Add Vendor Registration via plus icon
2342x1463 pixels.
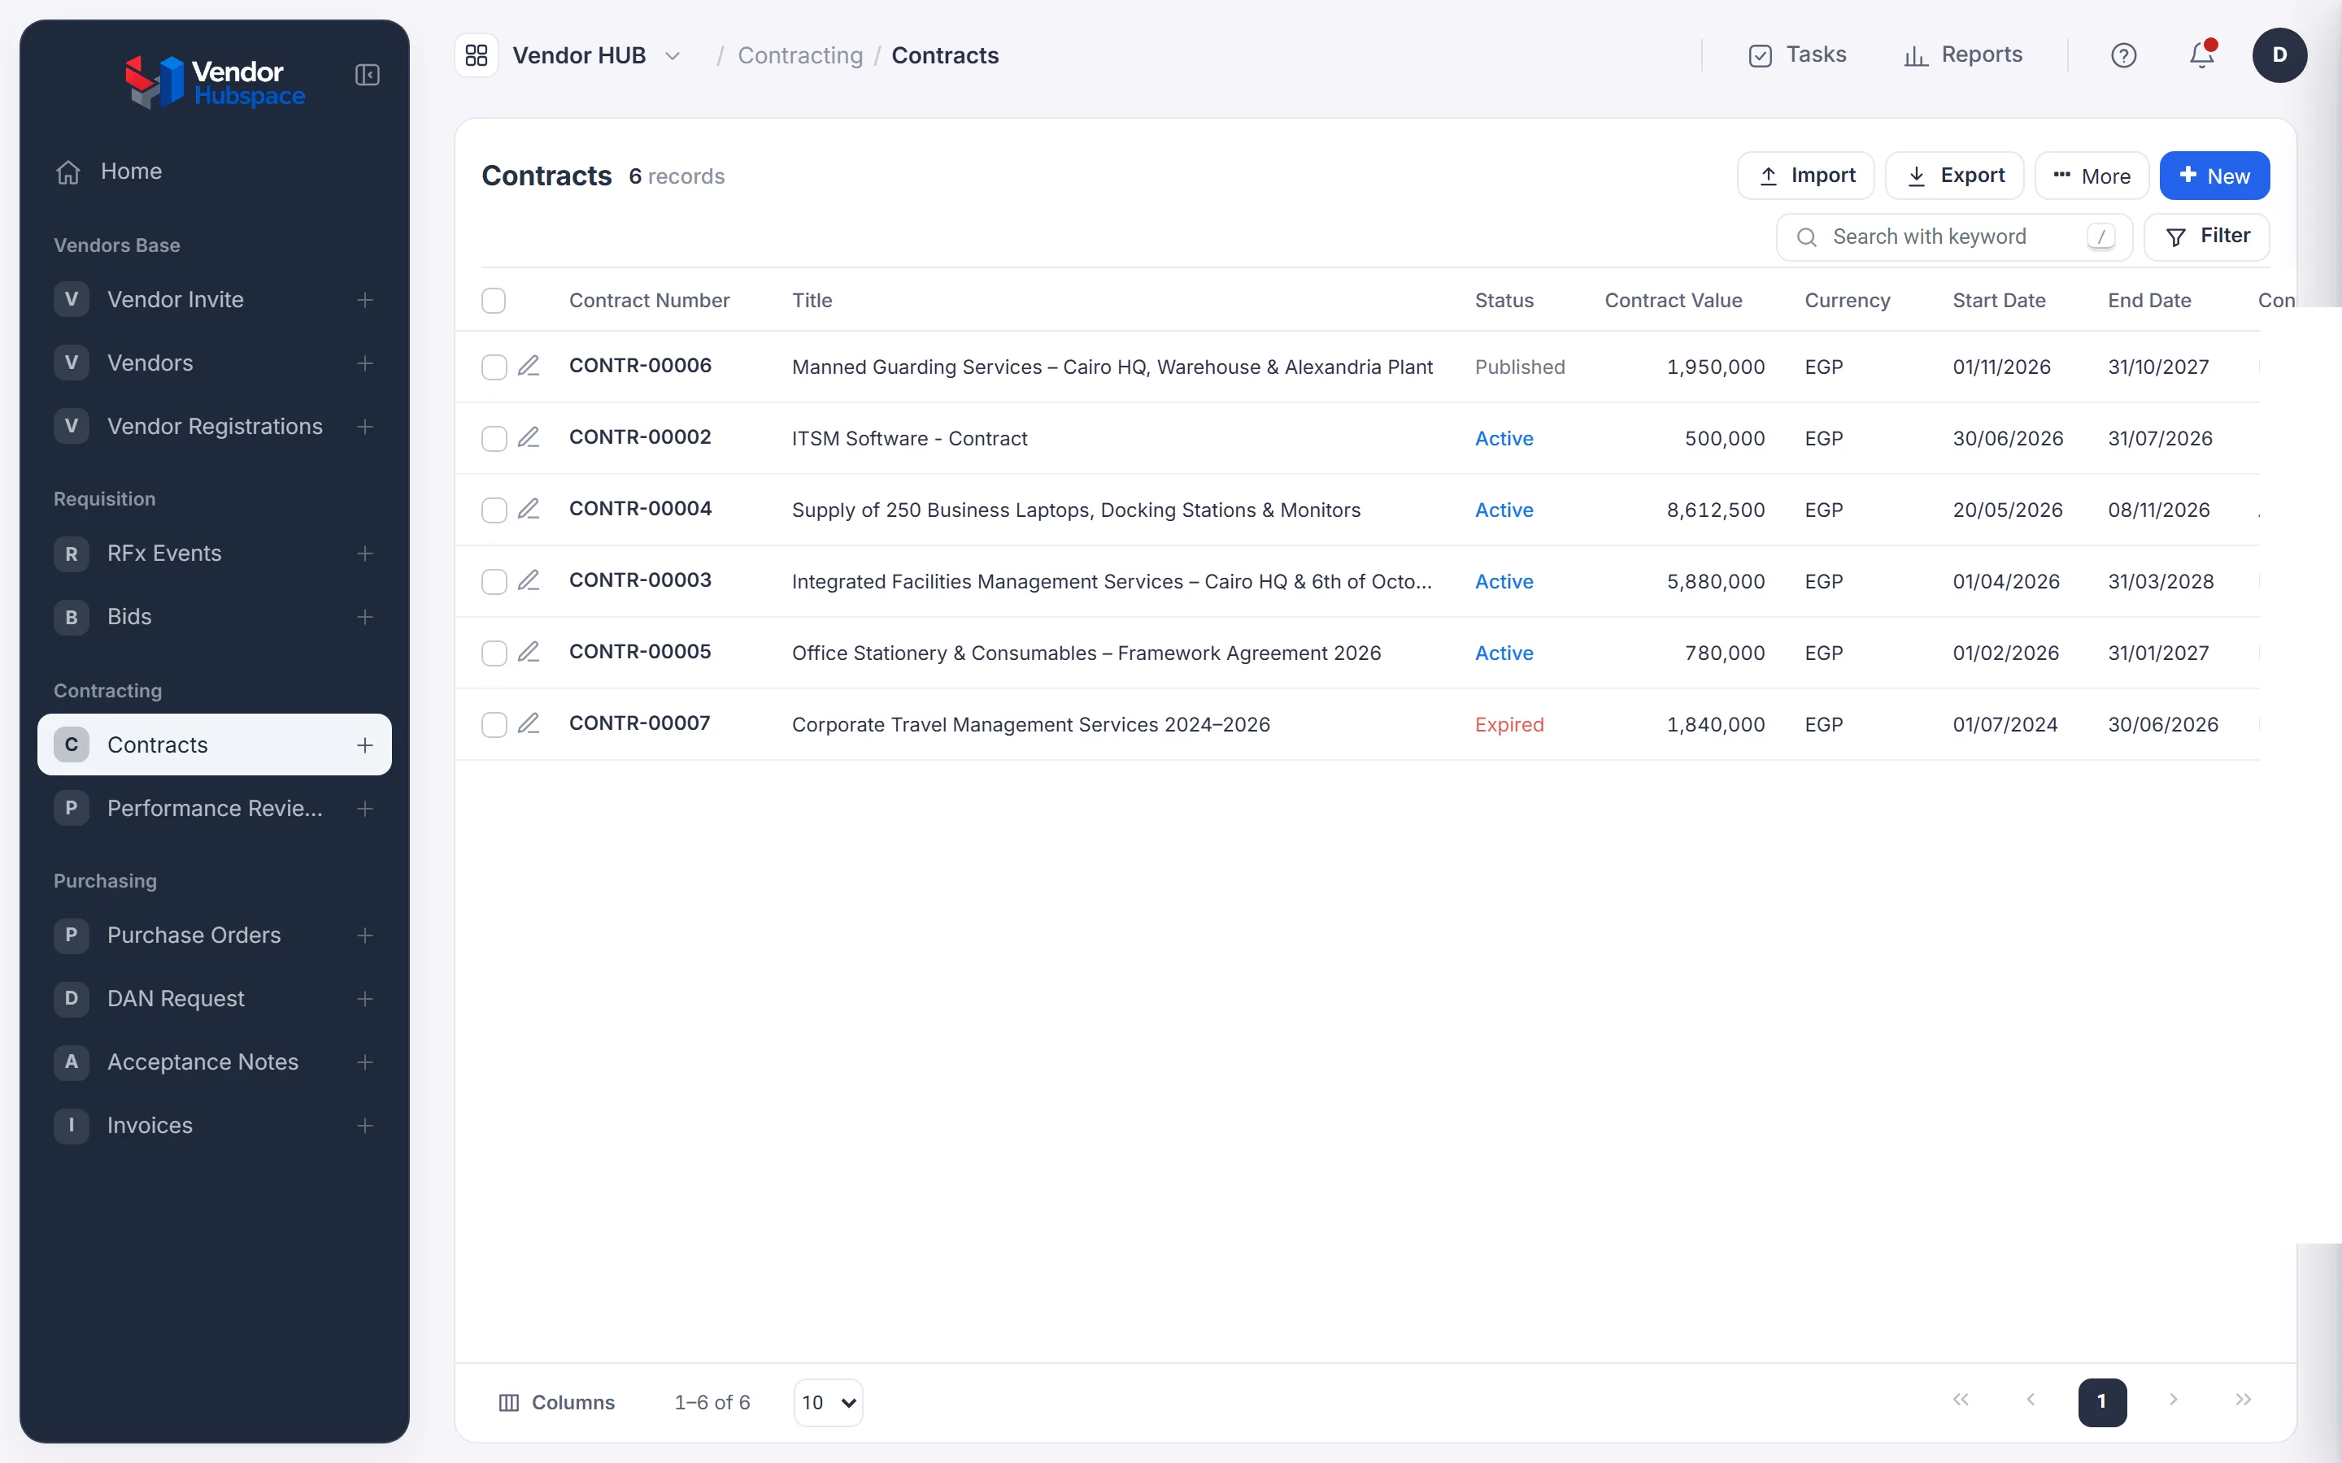pos(365,427)
